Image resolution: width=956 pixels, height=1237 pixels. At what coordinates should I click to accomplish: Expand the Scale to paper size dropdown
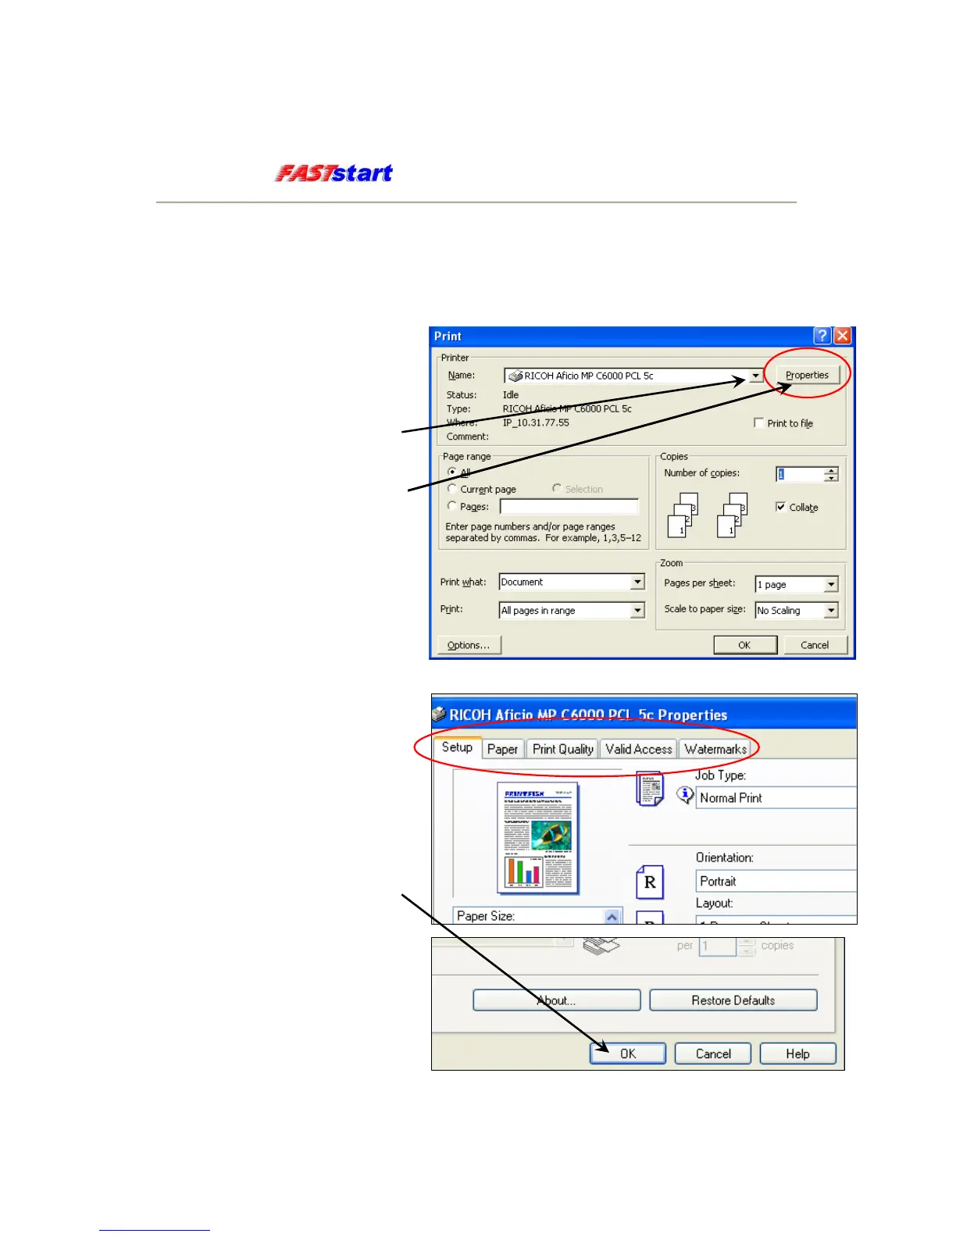[x=831, y=611]
